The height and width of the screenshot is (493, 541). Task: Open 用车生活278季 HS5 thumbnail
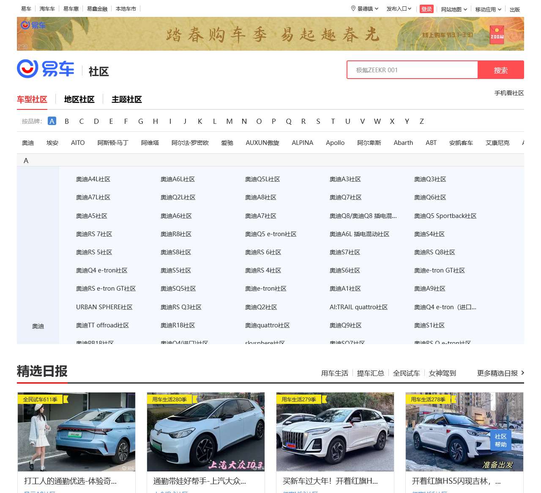(x=464, y=432)
